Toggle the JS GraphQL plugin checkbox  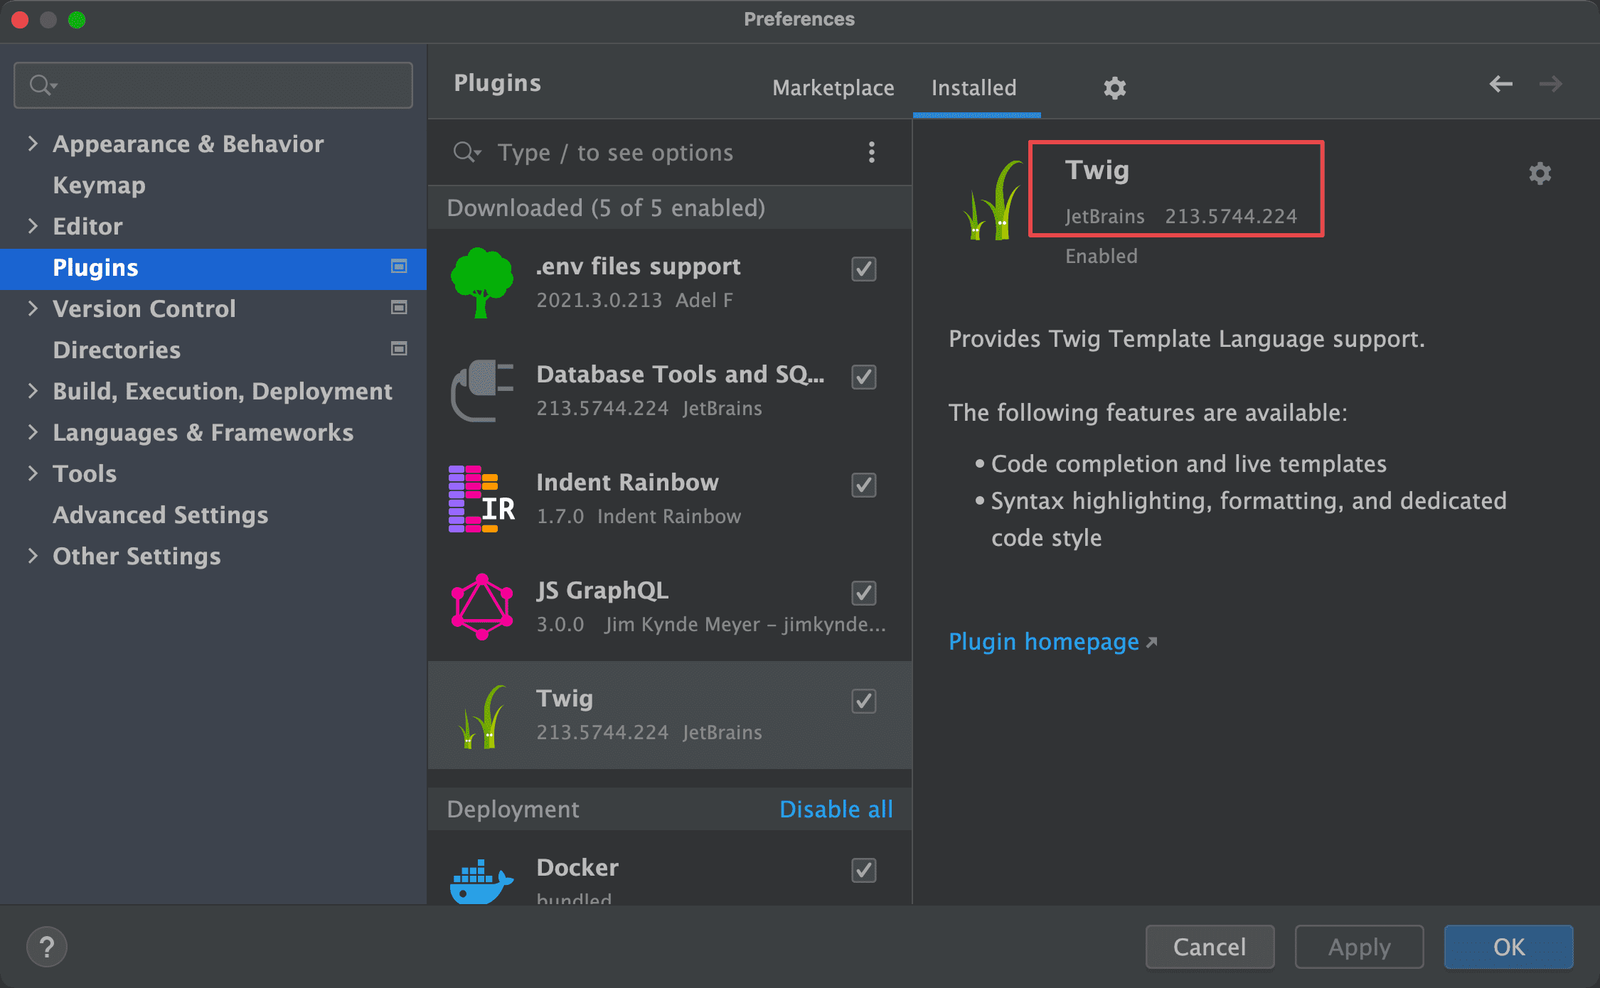click(x=863, y=593)
